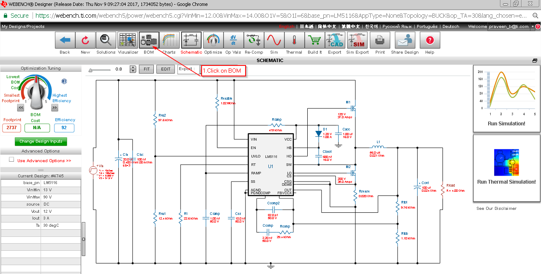This screenshot has width=541, height=274.
Task: Click Run Simulation! label
Action: pyautogui.click(x=506, y=124)
